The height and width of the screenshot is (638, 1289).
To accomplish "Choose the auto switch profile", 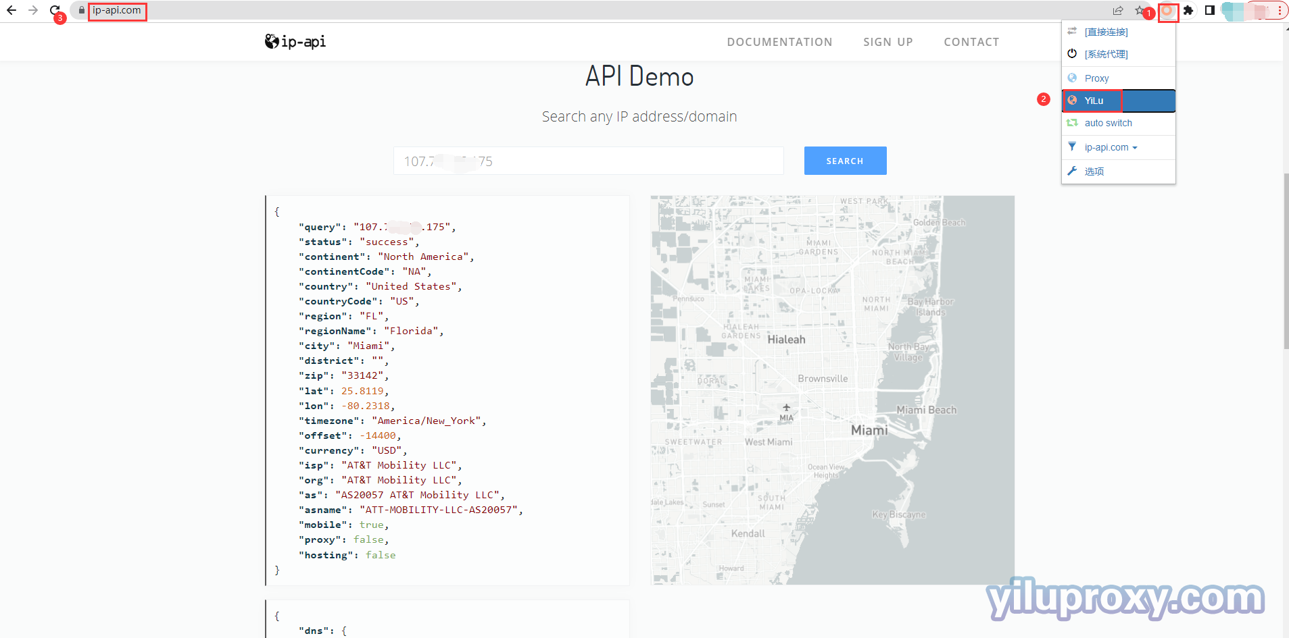I will pyautogui.click(x=1119, y=123).
